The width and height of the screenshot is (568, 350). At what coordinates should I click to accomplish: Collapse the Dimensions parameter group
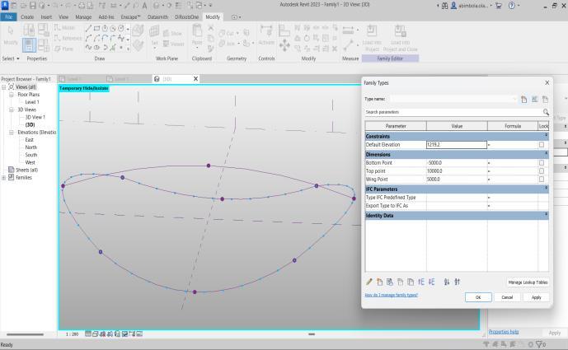pyautogui.click(x=546, y=153)
